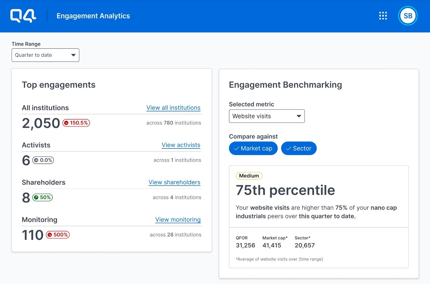Click the Time Range label

26,44
